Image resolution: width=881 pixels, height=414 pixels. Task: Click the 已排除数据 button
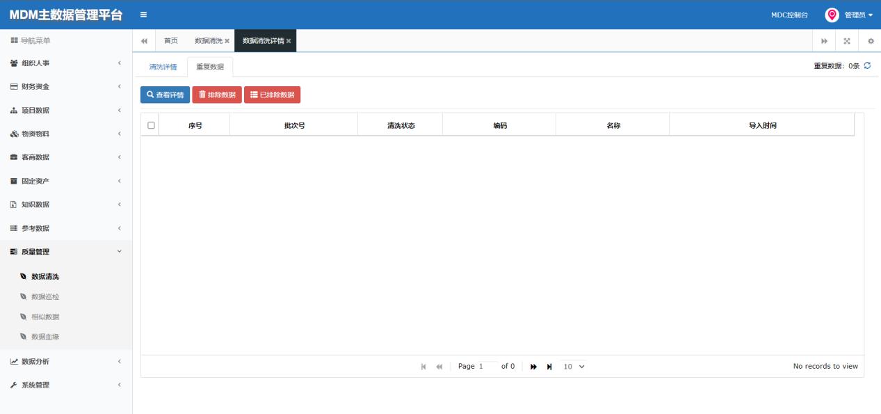[272, 95]
